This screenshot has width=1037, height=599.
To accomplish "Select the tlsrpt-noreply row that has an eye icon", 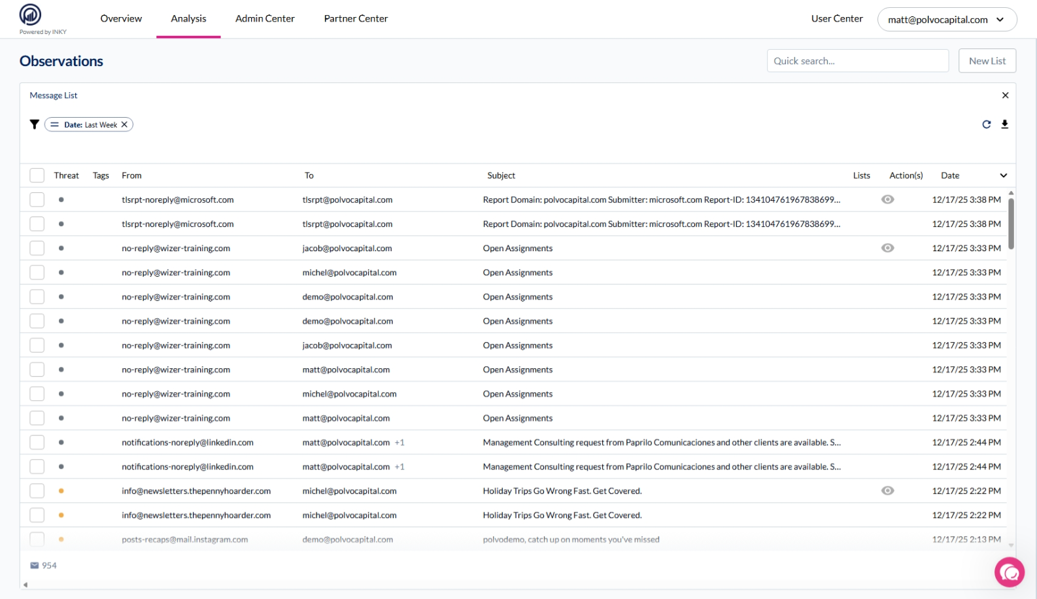I will point(37,199).
